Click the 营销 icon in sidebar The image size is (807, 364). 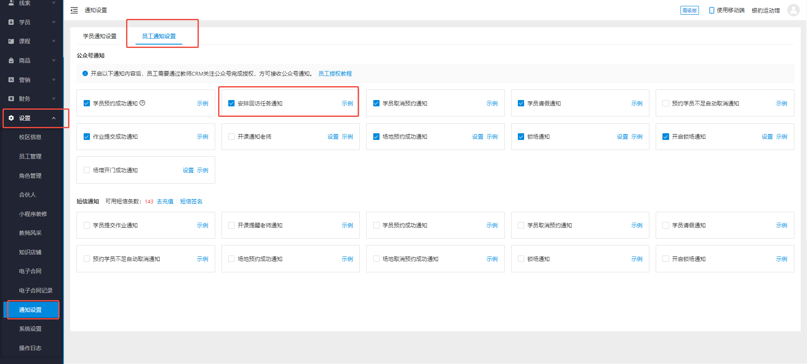click(11, 80)
